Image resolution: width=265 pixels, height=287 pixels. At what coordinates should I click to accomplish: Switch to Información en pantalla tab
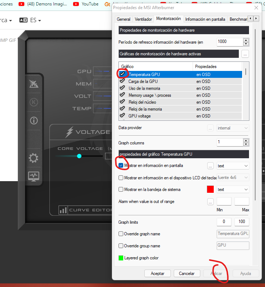click(205, 19)
